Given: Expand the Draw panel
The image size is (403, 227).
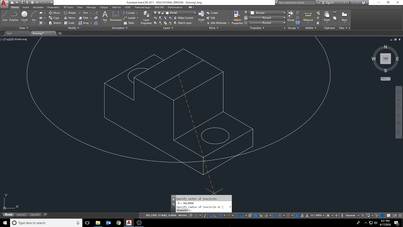Looking at the screenshot, I should 24,28.
